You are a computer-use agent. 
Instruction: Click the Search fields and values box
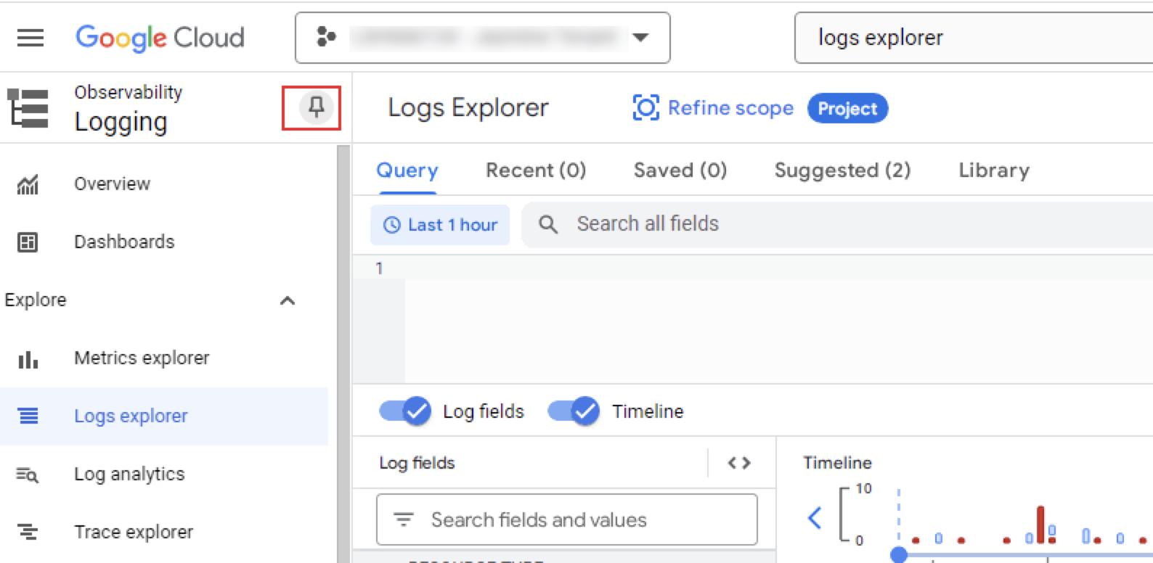567,519
